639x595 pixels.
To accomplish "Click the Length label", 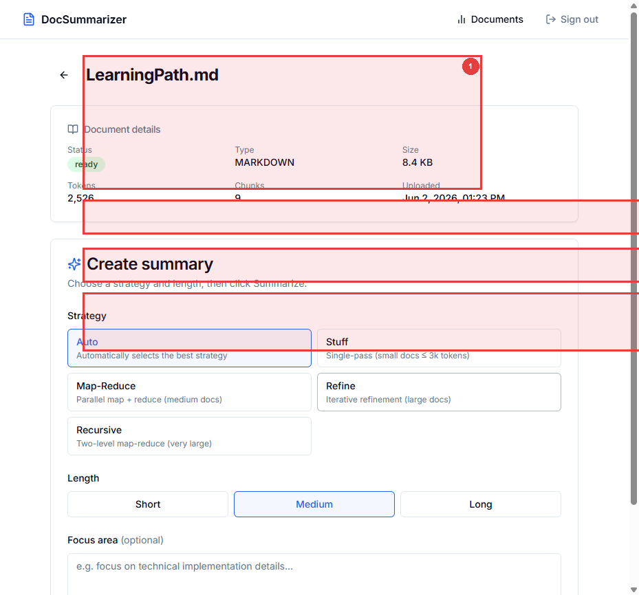I will click(83, 478).
